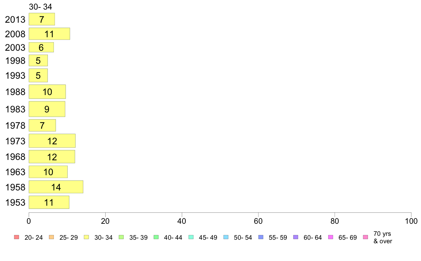Click the 70 yrs & over legend swatch
The width and height of the screenshot is (421, 261).
point(365,237)
